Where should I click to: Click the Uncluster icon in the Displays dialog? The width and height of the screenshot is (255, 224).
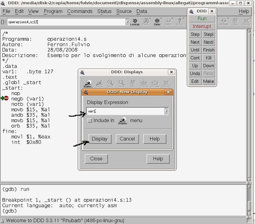(155, 84)
